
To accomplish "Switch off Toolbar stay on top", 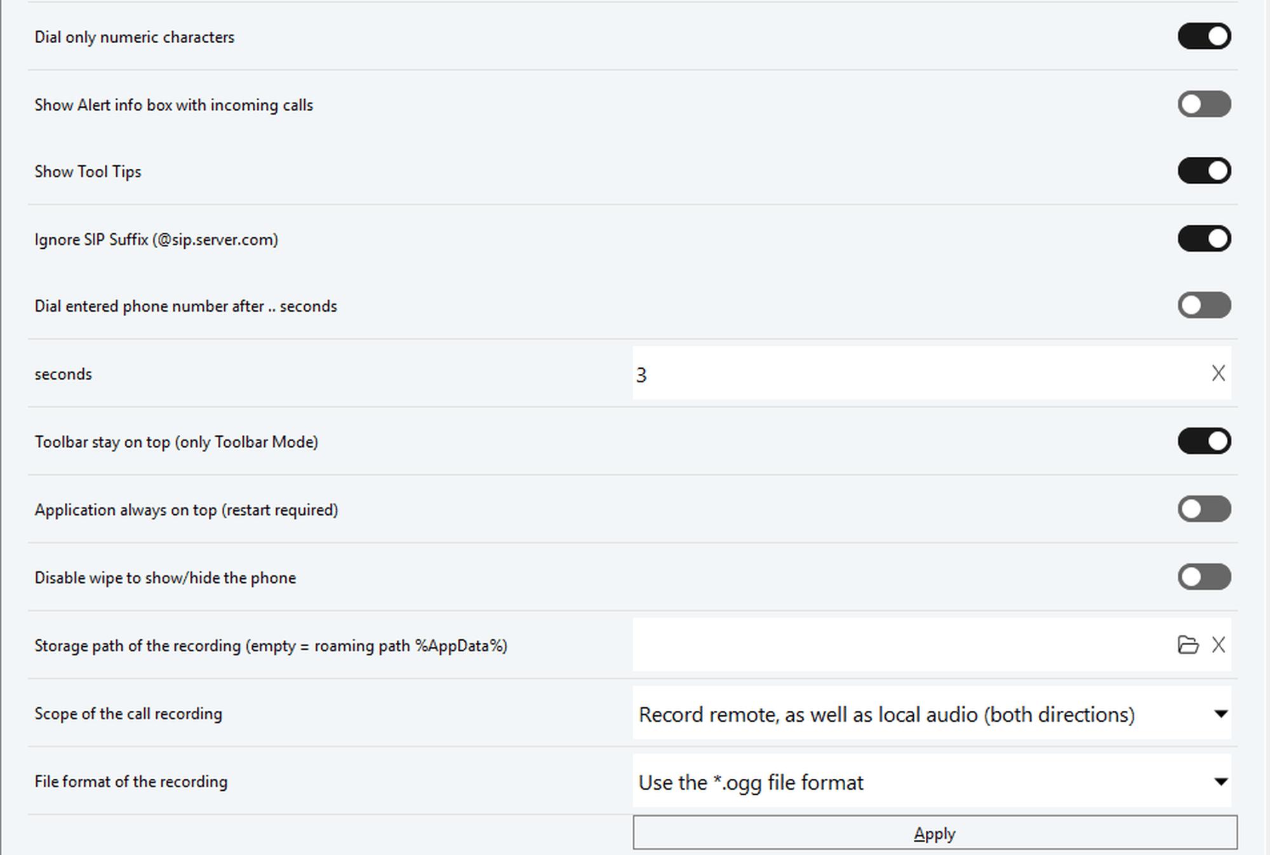I will [x=1204, y=441].
